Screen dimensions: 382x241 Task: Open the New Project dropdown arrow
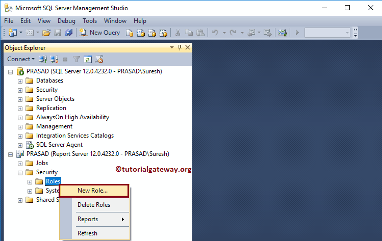coord(21,33)
